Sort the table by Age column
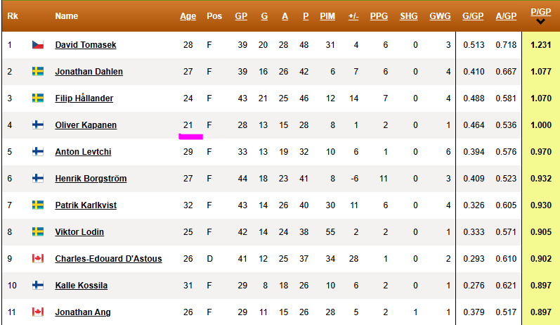Screen dimensions: 560x325 (188, 16)
